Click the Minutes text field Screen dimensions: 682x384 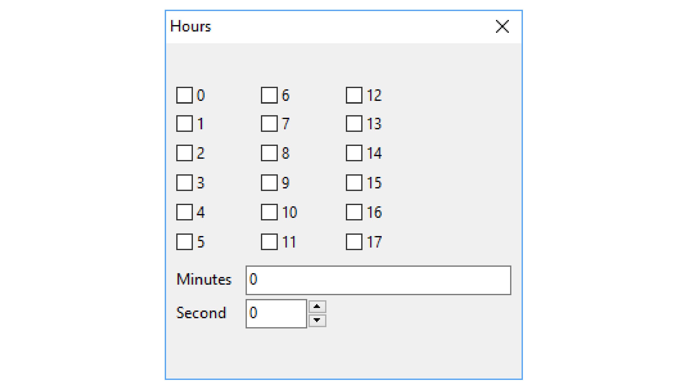(378, 280)
